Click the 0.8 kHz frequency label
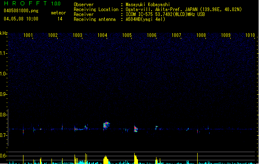The image size is (259, 164). point(3,115)
